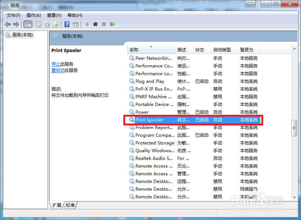This screenshot has width=301, height=220.
Task: Click the Refresh toolbar icon
Action: coord(47,24)
